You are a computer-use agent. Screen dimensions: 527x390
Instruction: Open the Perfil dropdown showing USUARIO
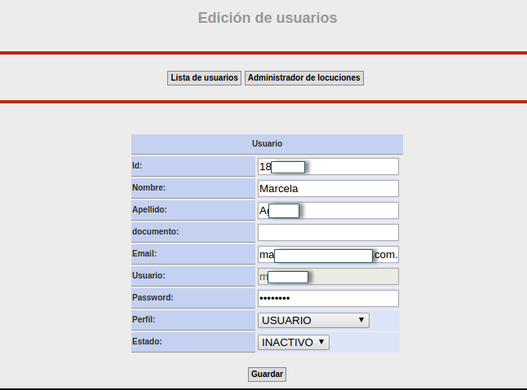[x=313, y=320]
